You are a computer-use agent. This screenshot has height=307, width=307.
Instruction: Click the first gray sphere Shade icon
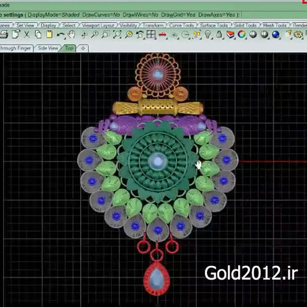click(253, 34)
